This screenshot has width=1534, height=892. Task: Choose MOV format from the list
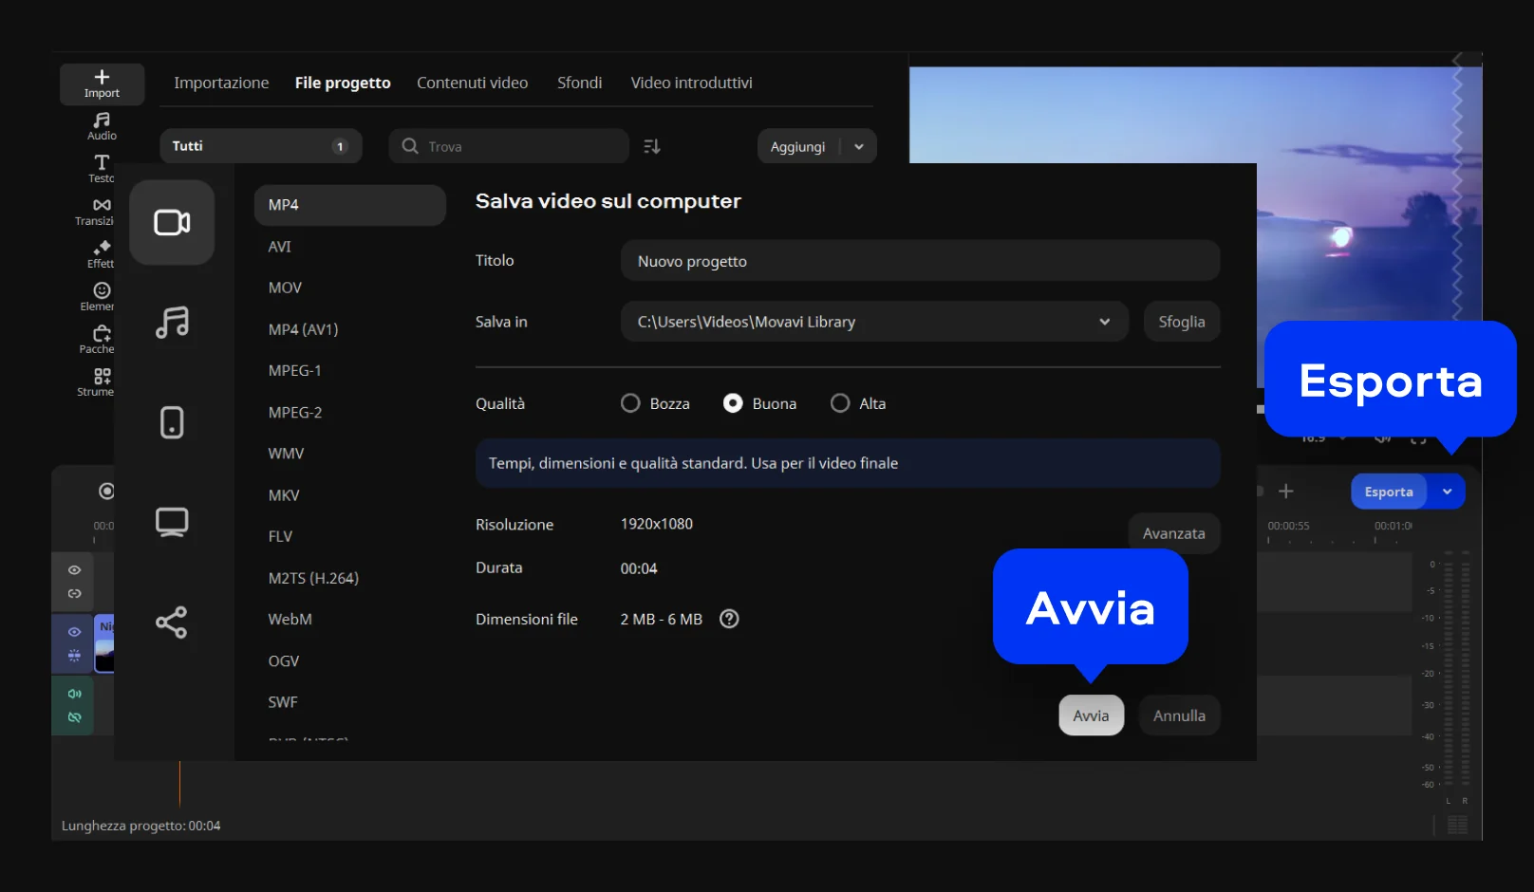(285, 288)
